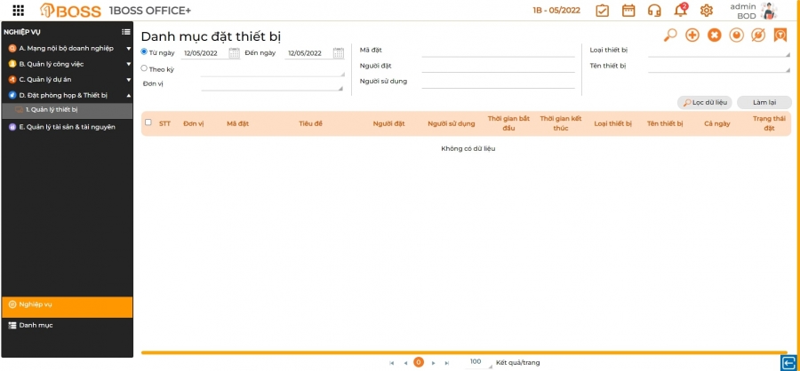Screen dimensions: 800x371
Task: Open the 'Loại thiết bị' dropdown
Action: pos(718,51)
